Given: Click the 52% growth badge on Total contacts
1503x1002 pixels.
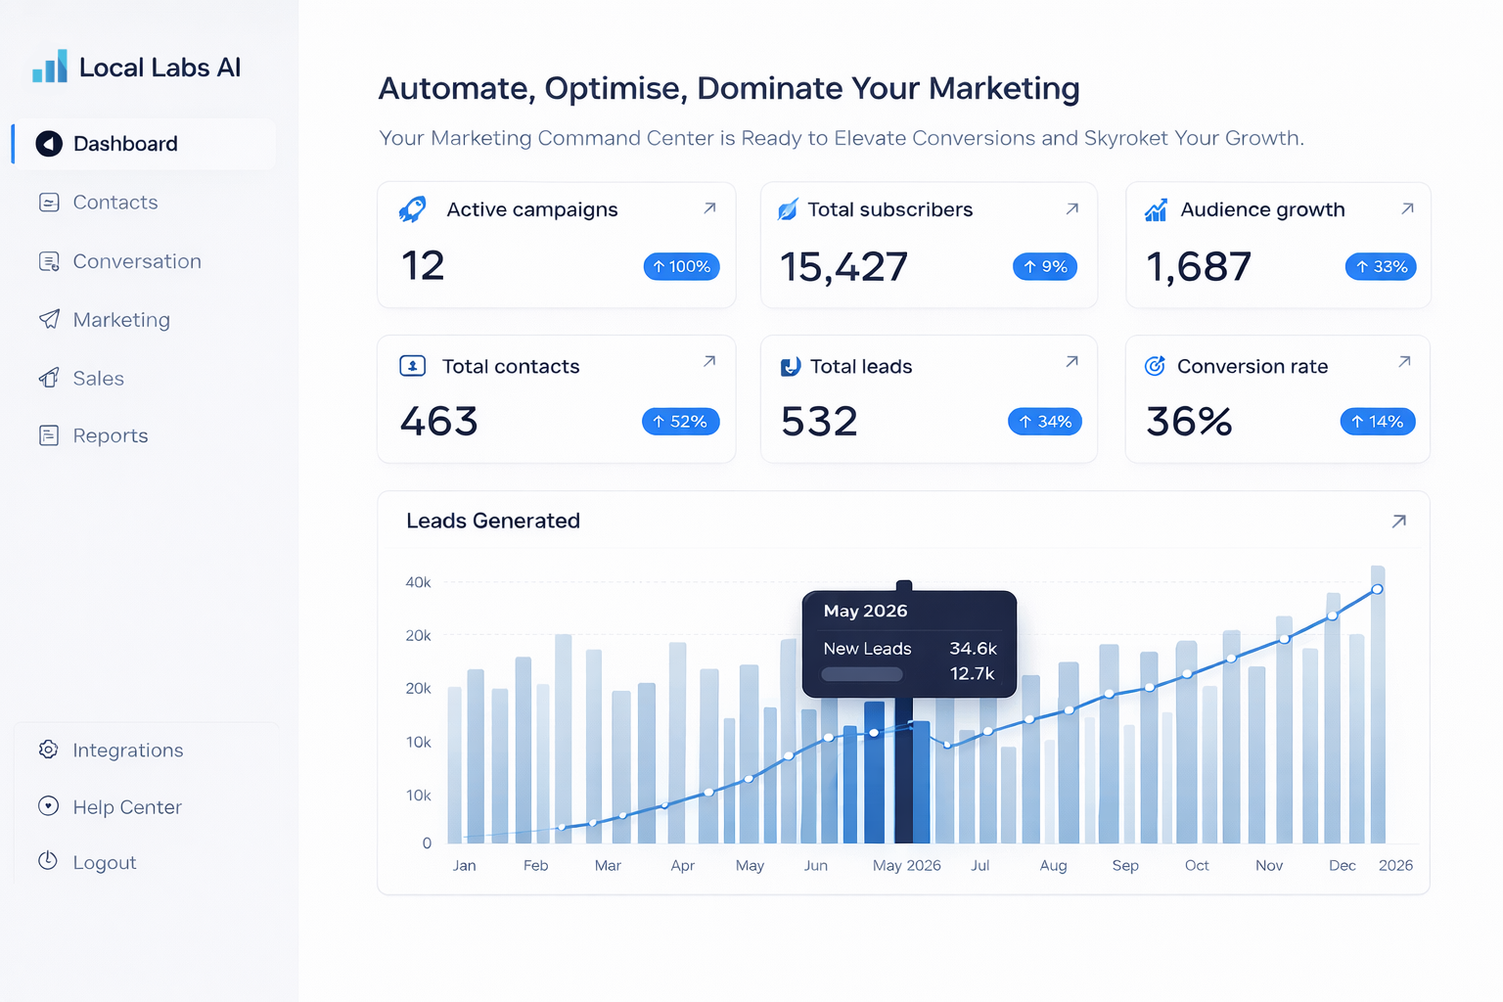Looking at the screenshot, I should (680, 422).
